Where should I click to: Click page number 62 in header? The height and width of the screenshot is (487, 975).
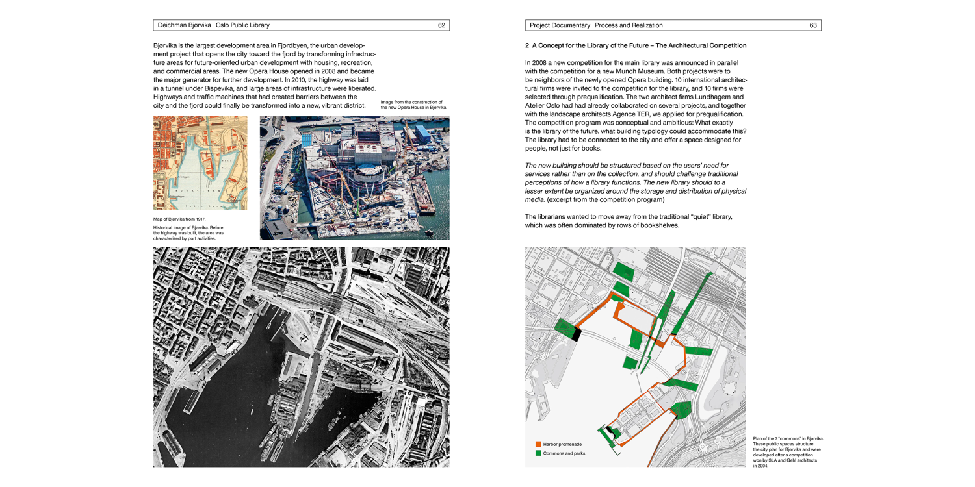point(441,25)
